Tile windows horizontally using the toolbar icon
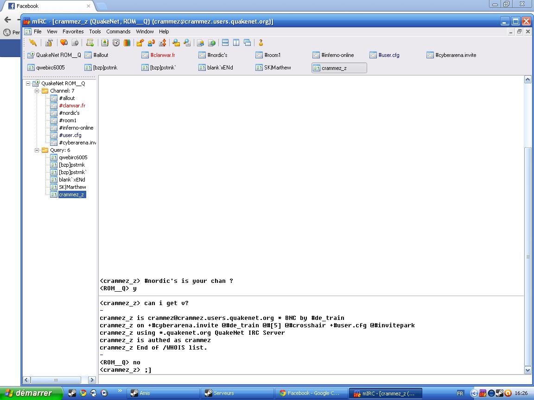 (x=225, y=43)
